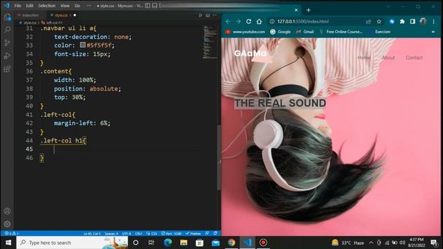Reload the page in Chrome
Image resolution: width=443 pixels, height=249 pixels.
(x=248, y=21)
